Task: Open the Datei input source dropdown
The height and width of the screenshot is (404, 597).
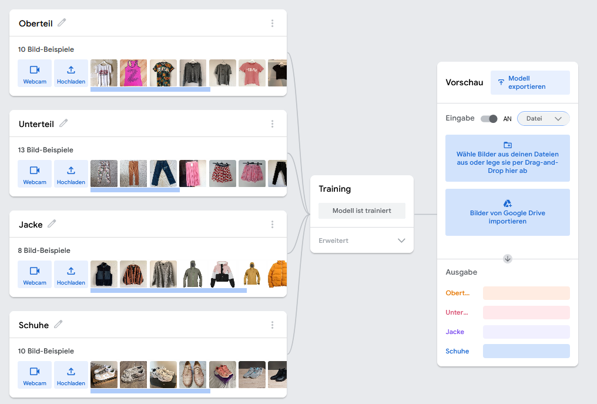Action: (x=544, y=119)
